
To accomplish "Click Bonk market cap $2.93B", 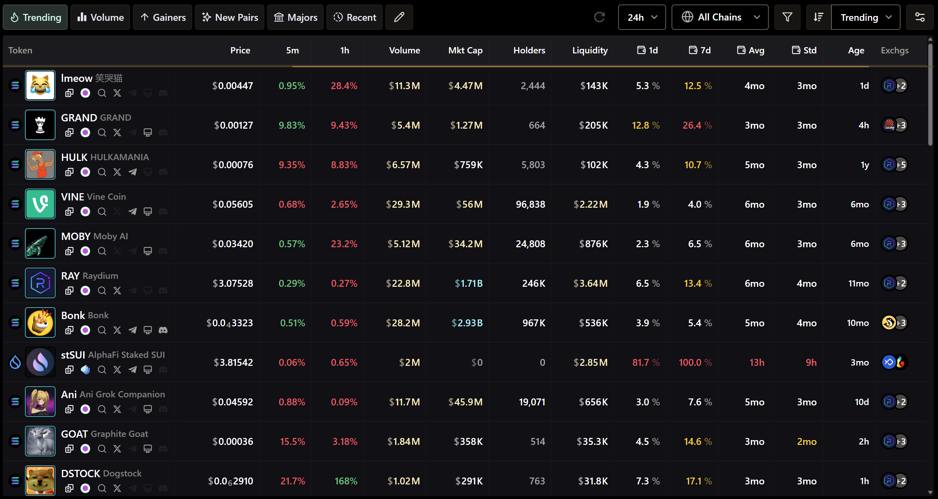I will click(x=467, y=323).
